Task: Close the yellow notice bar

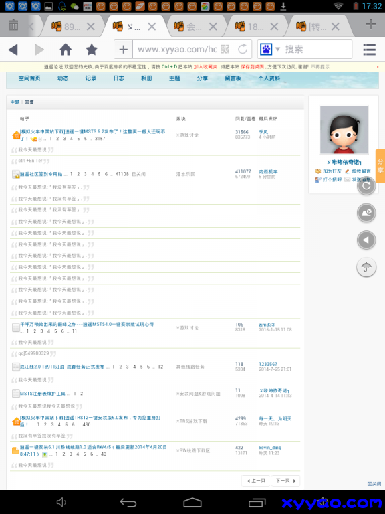Action: coord(378,67)
